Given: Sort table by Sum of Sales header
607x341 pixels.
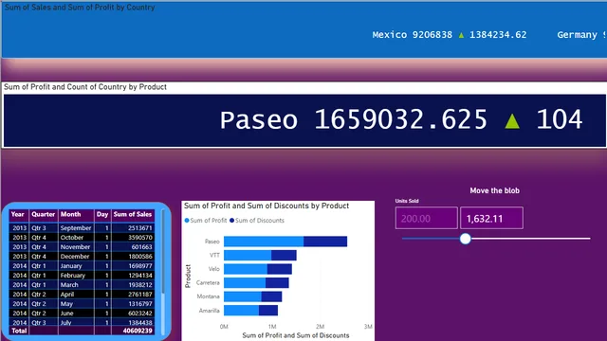Looking at the screenshot, I should (133, 215).
